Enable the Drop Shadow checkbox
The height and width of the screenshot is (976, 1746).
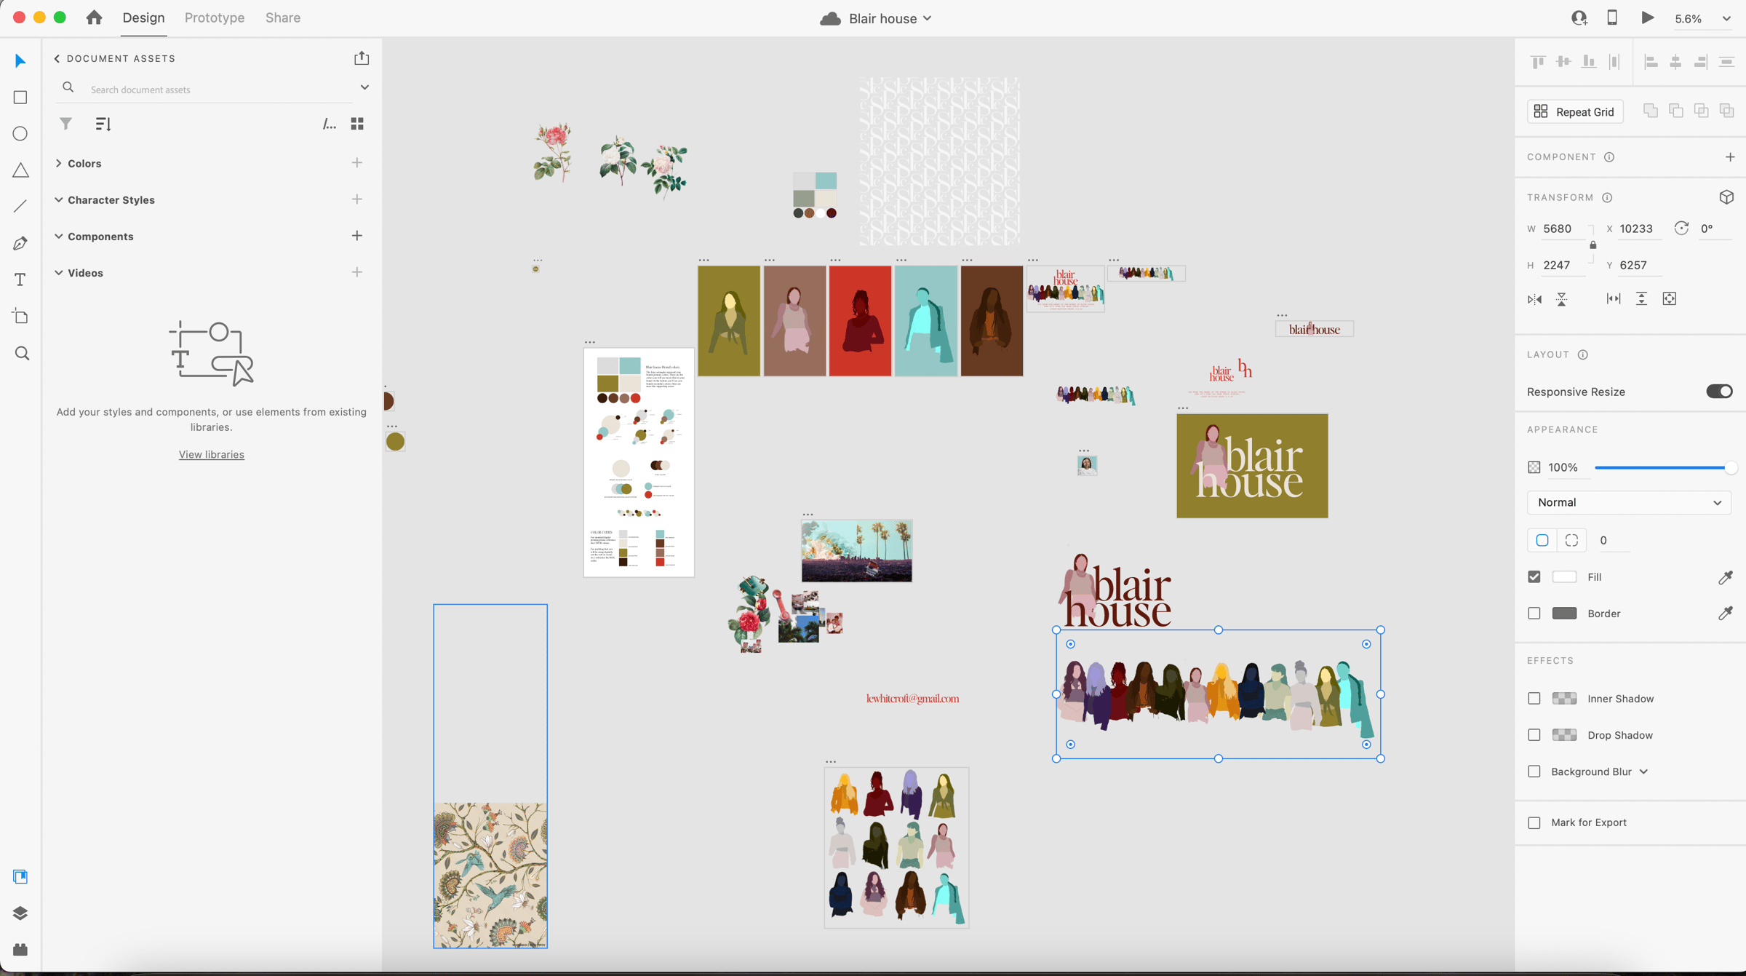pos(1534,735)
